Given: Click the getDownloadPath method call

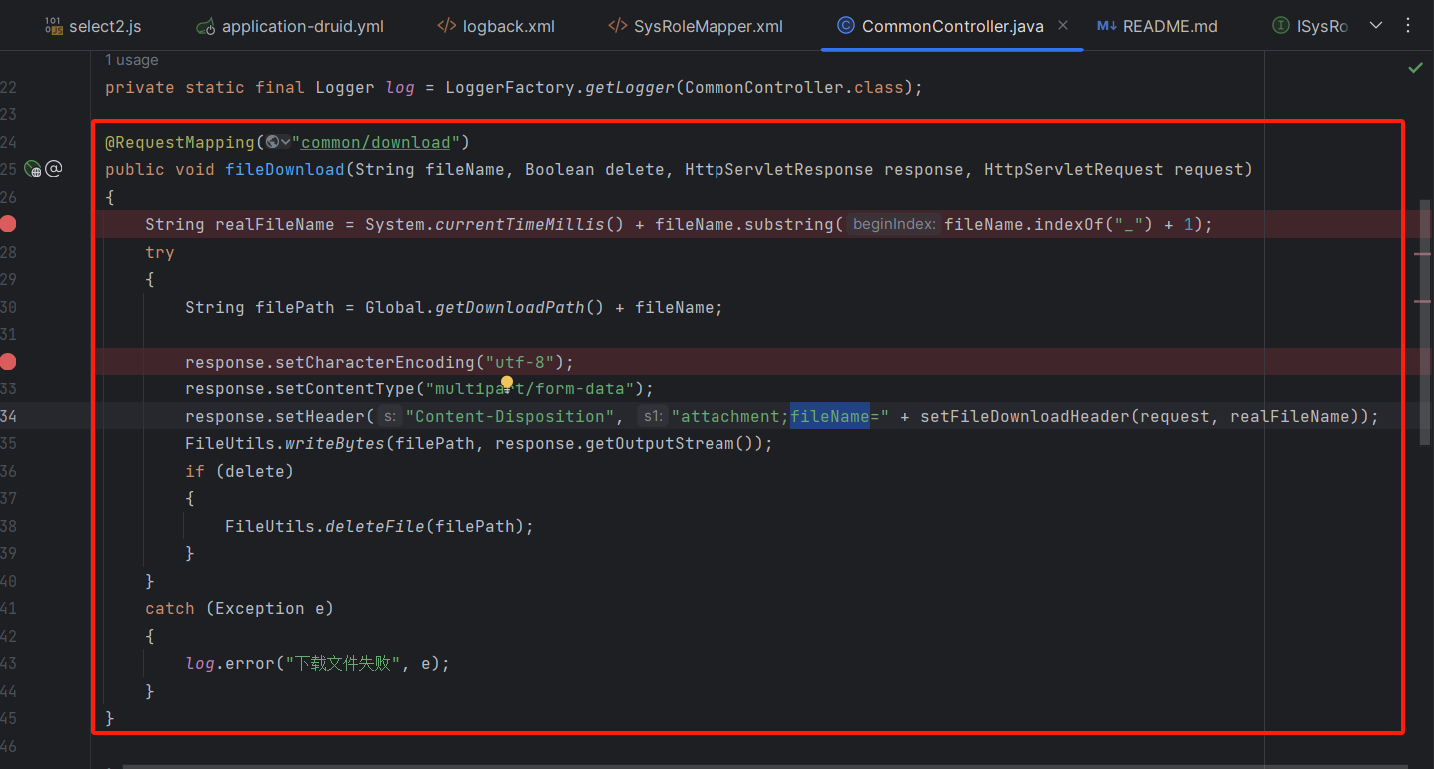Looking at the screenshot, I should pyautogui.click(x=510, y=307).
